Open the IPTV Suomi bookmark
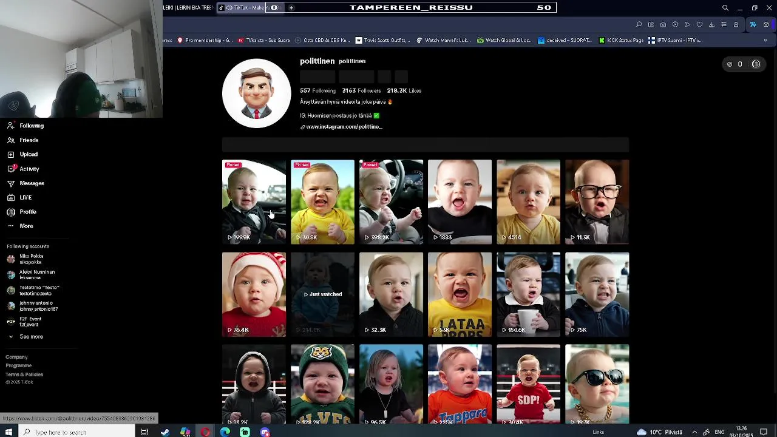Viewport: 777px width, 437px height. (676, 41)
